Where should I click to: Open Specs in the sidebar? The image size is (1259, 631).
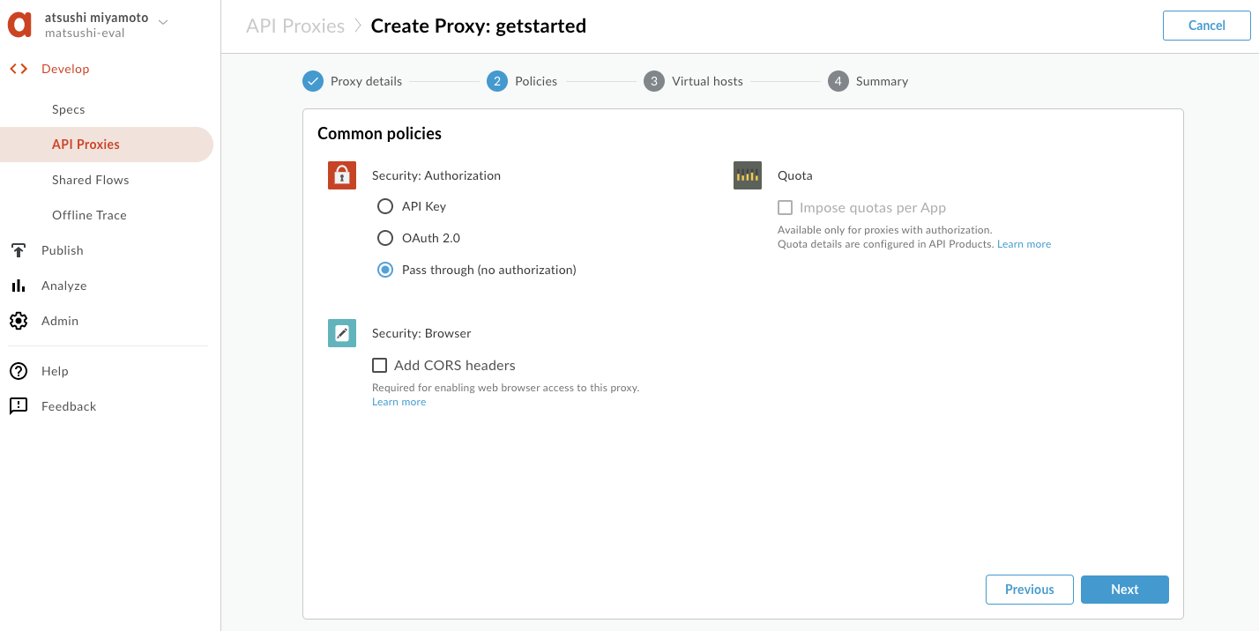coord(69,109)
